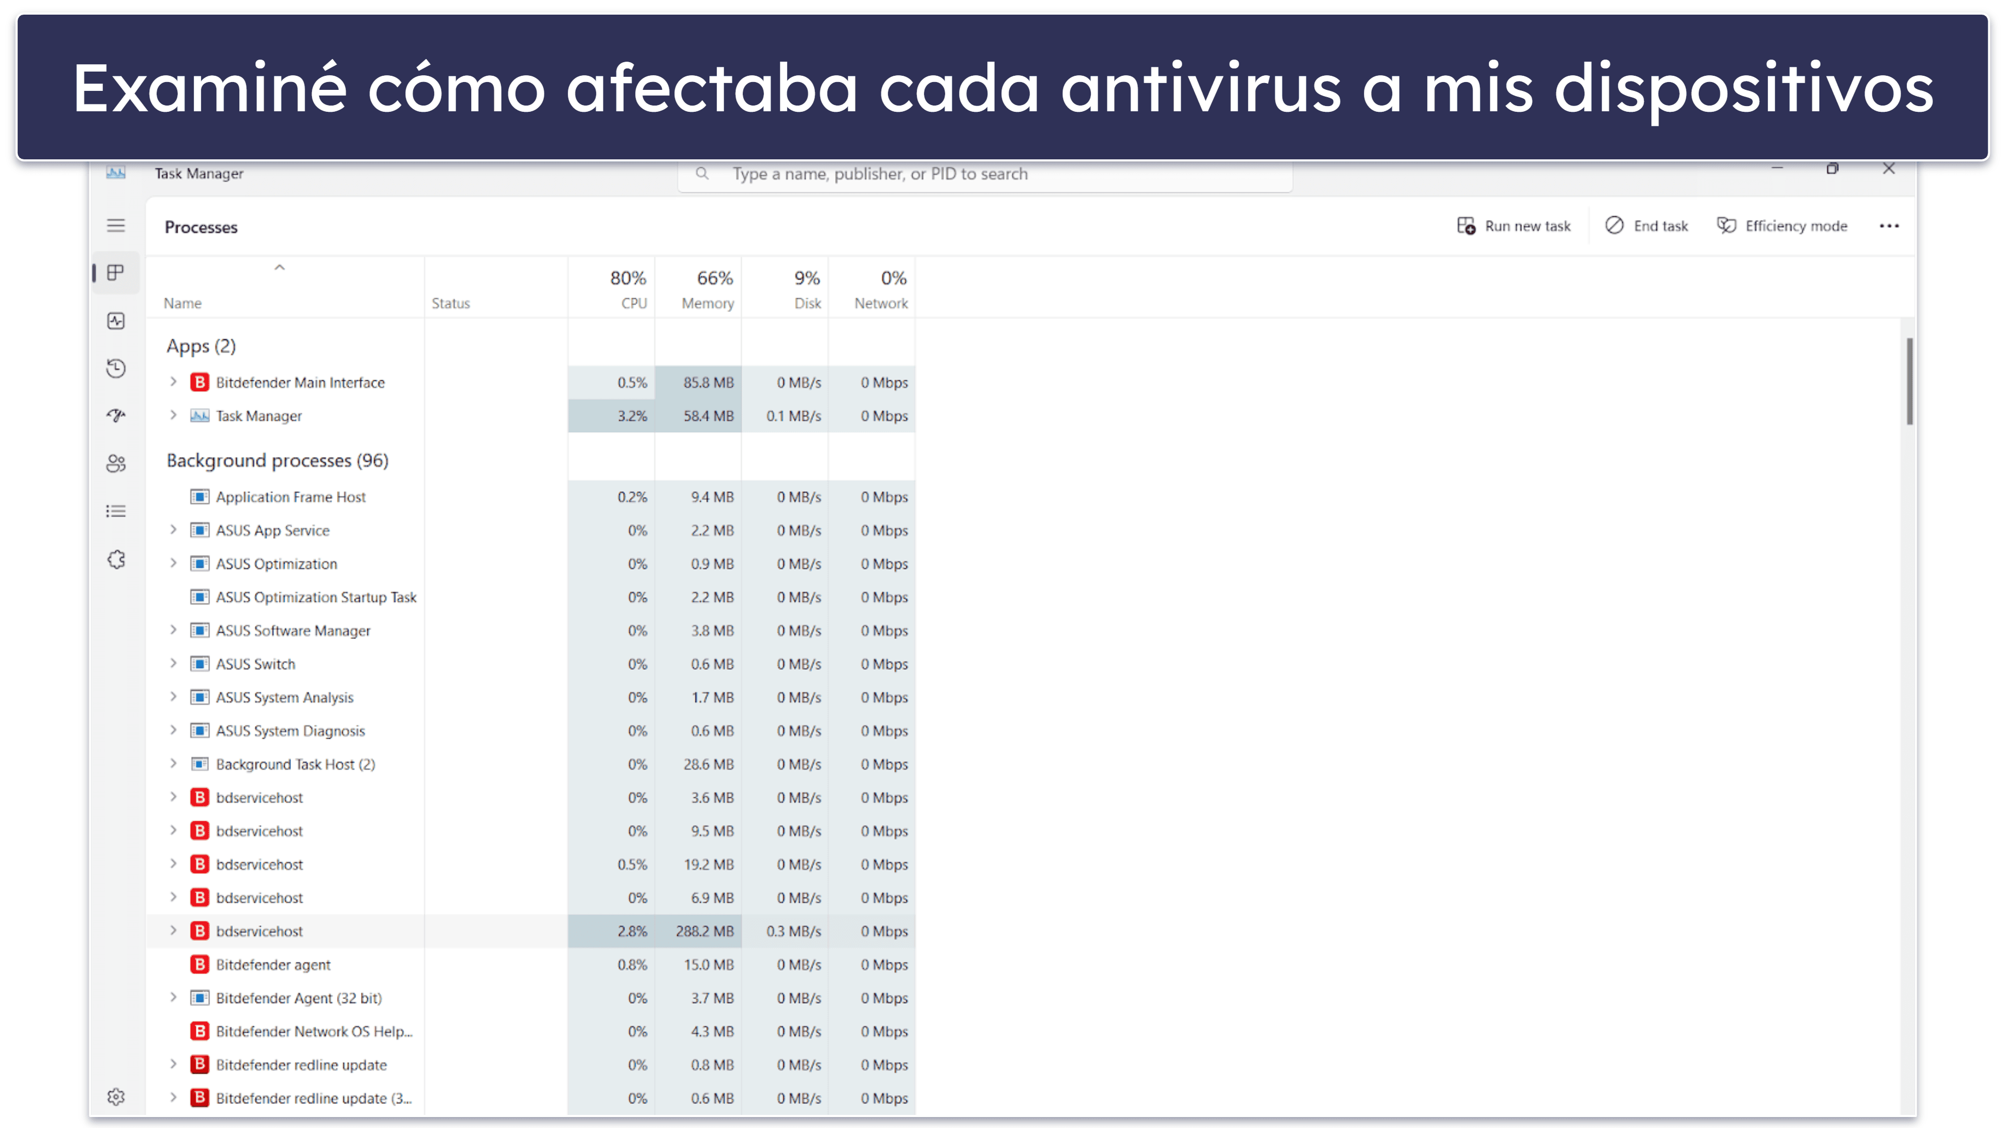Open the Details sidebar icon

coord(116,512)
